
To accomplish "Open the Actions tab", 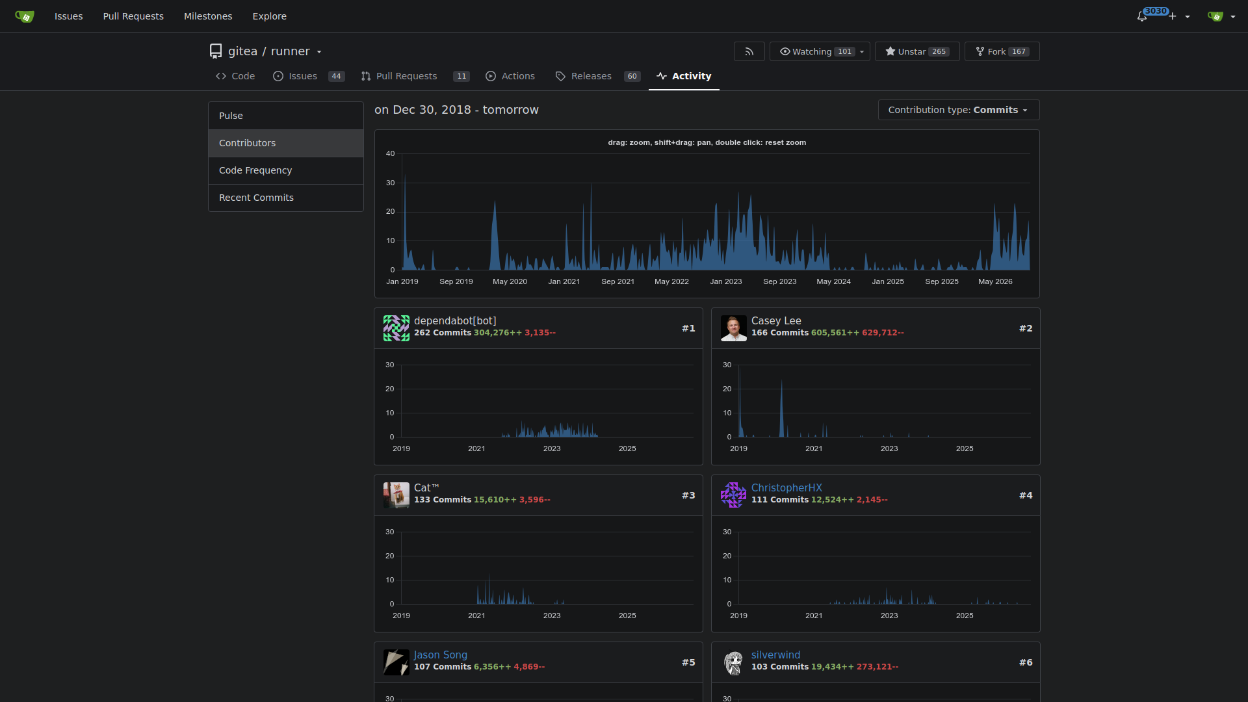I will coord(510,76).
